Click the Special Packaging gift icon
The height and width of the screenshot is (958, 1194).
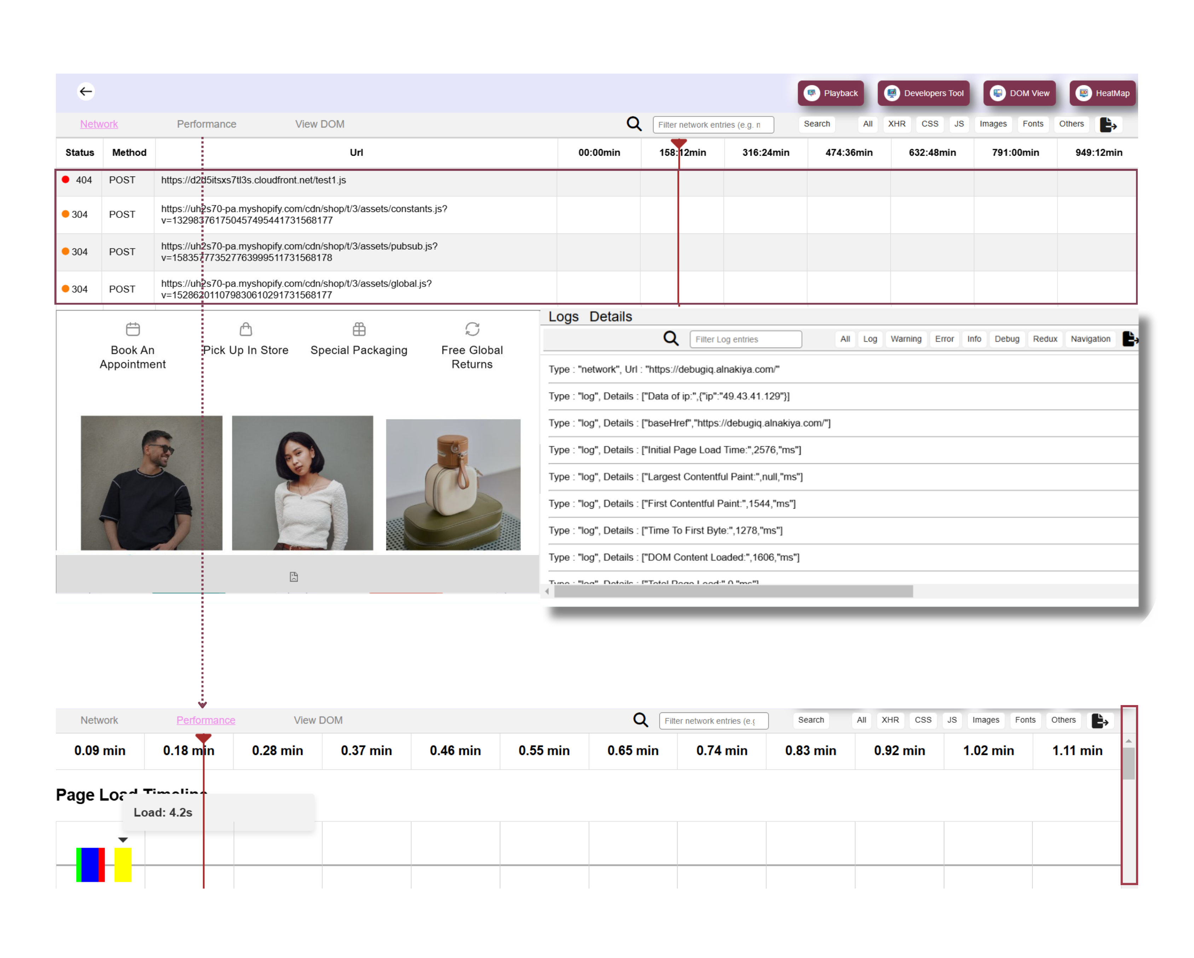click(359, 329)
